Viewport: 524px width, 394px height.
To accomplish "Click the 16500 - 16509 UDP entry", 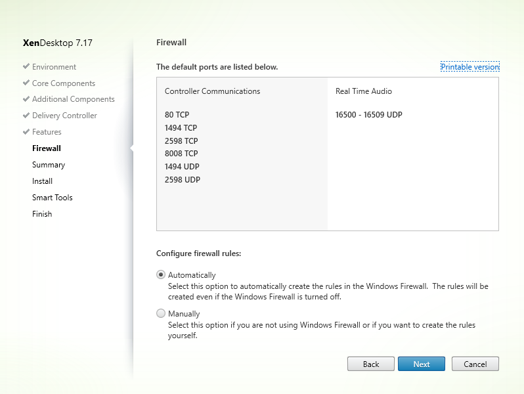I will (368, 115).
